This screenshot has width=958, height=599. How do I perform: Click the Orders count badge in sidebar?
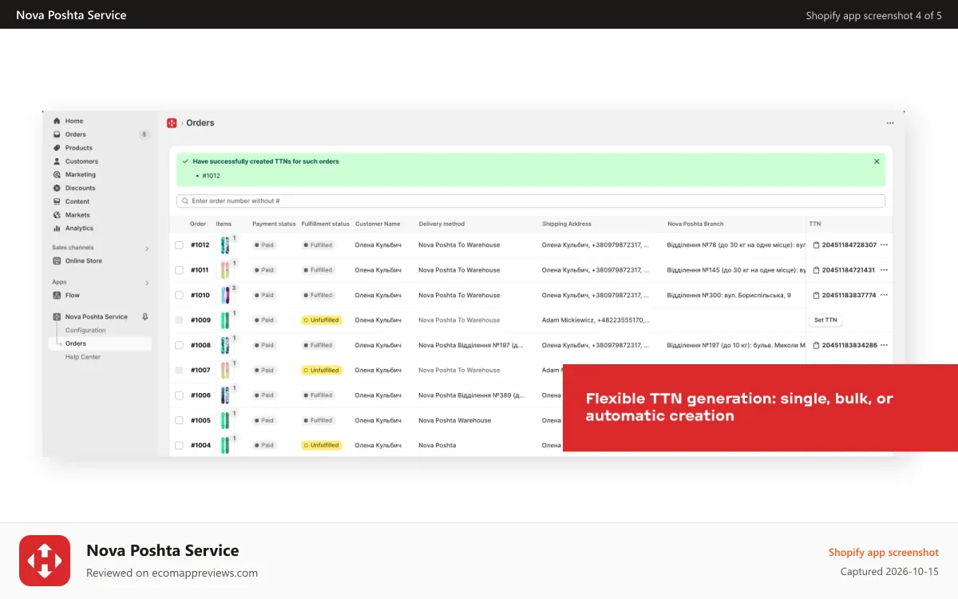[144, 134]
